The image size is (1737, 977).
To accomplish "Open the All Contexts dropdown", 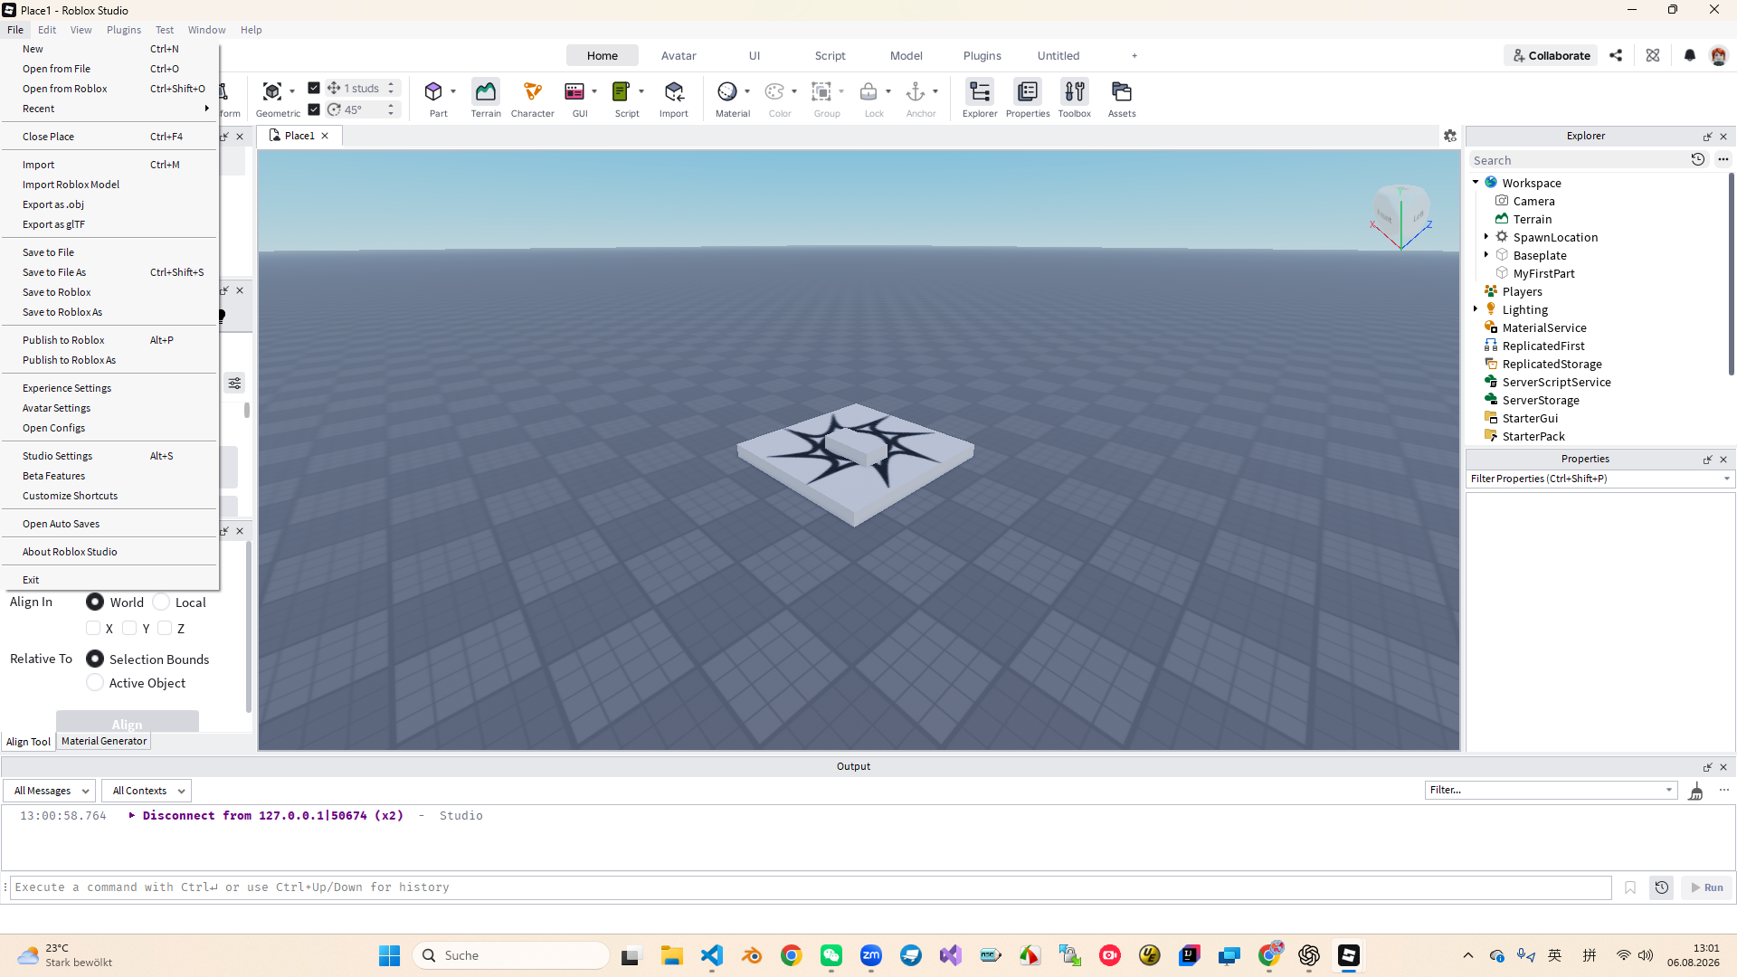I will pos(146,791).
